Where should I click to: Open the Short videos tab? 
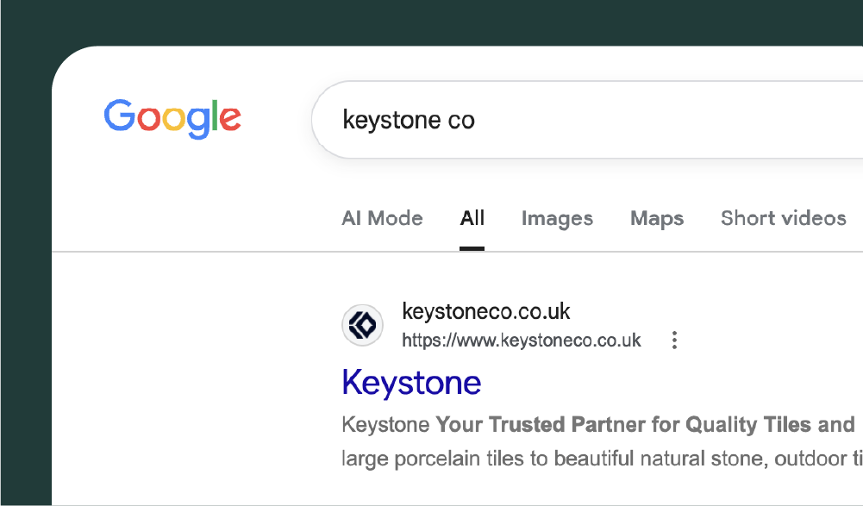click(783, 219)
